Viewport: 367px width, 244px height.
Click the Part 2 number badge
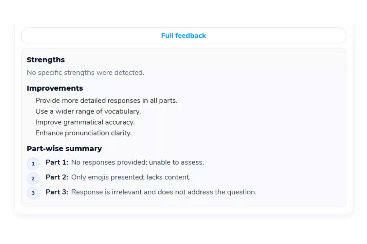tap(33, 179)
